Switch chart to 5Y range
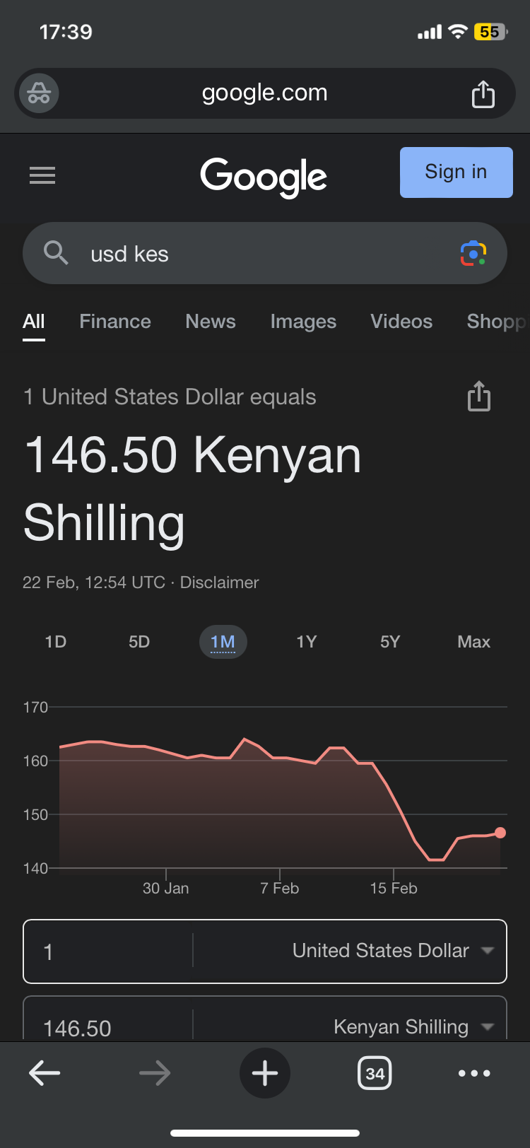This screenshot has width=530, height=1148. [389, 642]
